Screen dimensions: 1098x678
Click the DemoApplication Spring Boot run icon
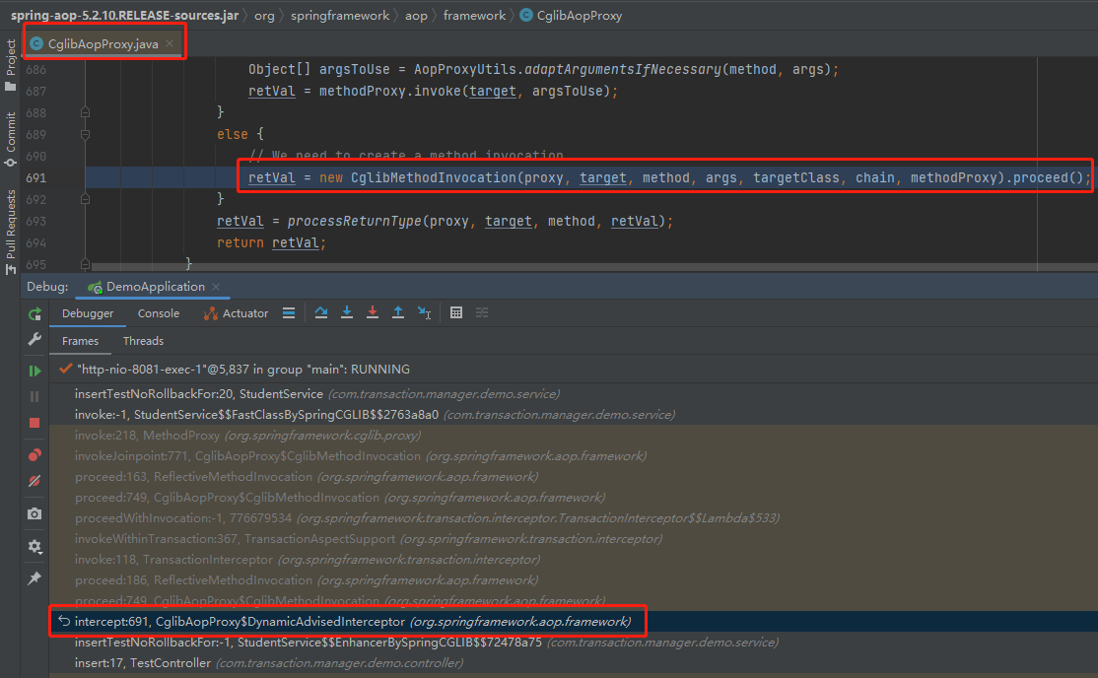tap(95, 287)
